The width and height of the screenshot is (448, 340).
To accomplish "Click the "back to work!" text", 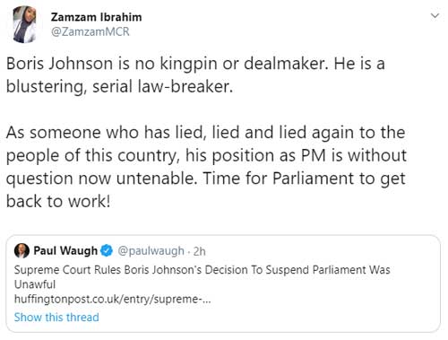I will pos(58,201).
